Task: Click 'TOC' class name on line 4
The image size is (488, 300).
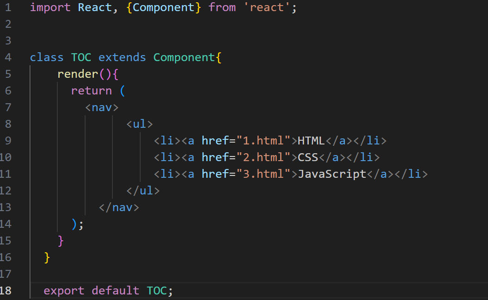Action: 81,57
